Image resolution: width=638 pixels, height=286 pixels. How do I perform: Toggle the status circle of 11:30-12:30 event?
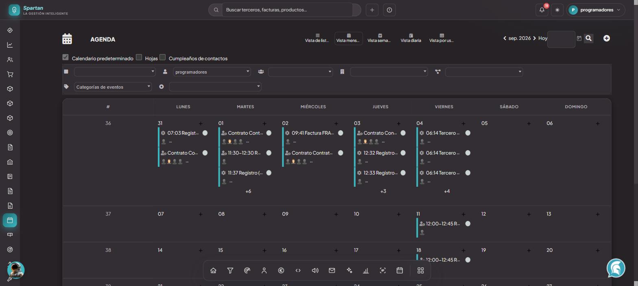pos(269,153)
